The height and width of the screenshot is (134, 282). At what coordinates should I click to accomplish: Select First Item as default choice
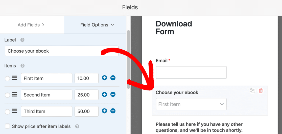point(7,79)
